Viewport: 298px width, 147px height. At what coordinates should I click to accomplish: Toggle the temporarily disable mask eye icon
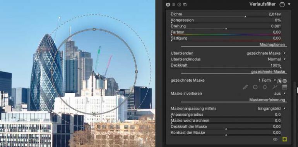pos(275,139)
